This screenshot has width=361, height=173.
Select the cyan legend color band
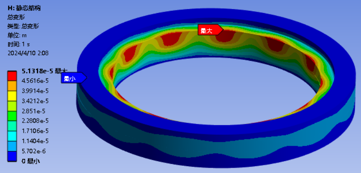pyautogui.click(x=12, y=137)
